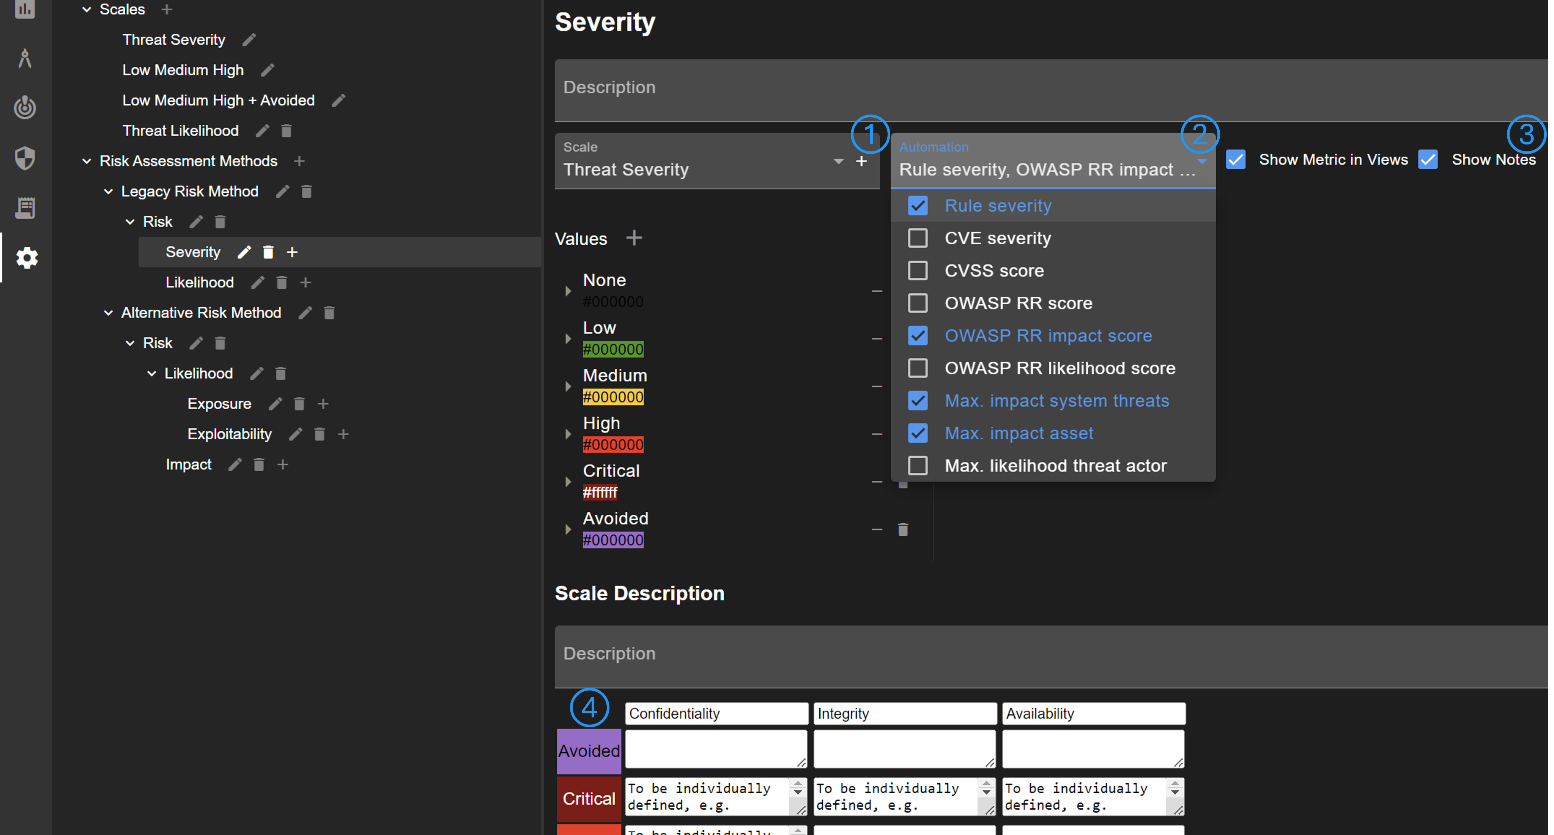Add a new value next to Values
1554x835 pixels.
634,237
